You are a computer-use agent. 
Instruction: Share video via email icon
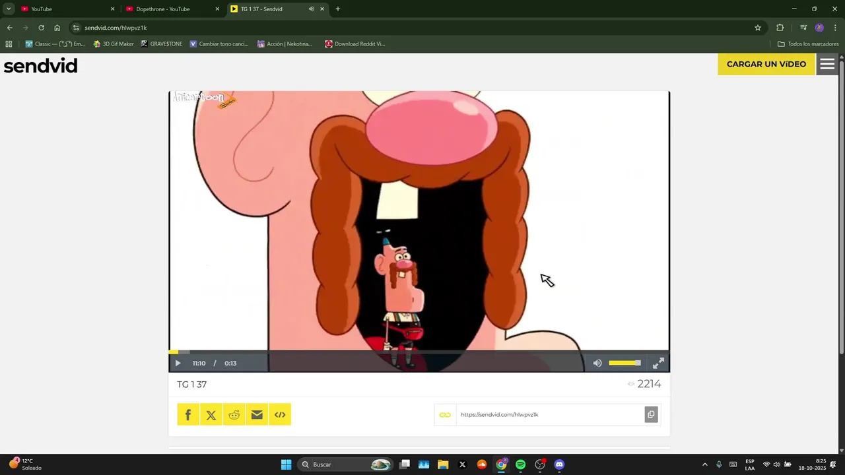point(257,414)
